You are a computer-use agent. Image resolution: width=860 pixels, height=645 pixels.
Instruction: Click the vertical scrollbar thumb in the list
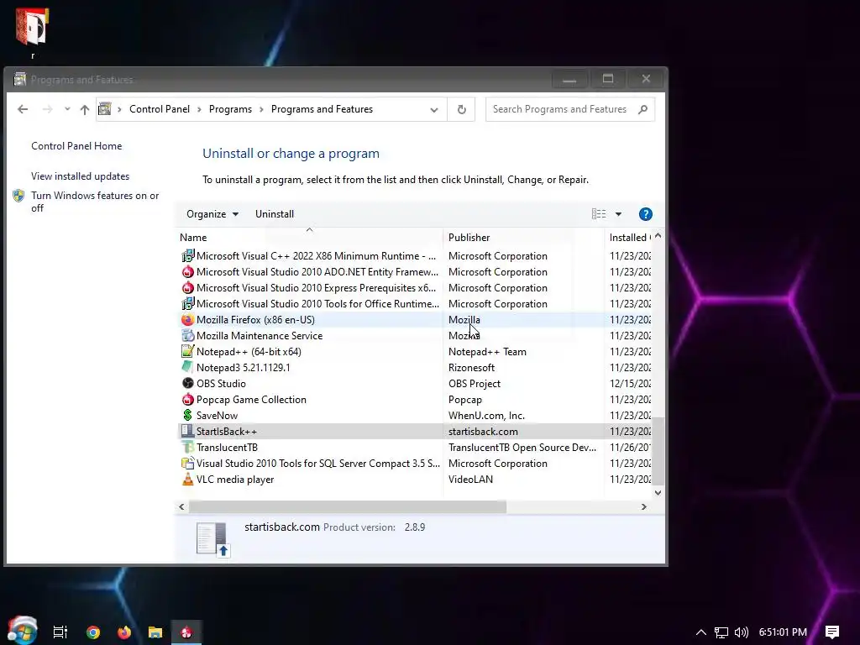pyautogui.click(x=658, y=451)
